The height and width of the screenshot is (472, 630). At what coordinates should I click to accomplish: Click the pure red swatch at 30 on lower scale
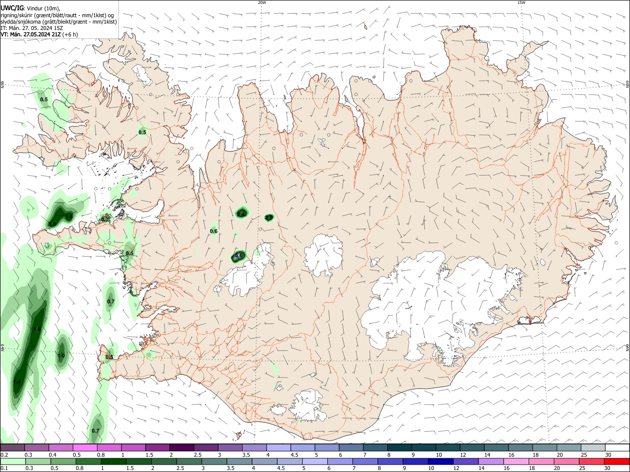[x=617, y=462]
